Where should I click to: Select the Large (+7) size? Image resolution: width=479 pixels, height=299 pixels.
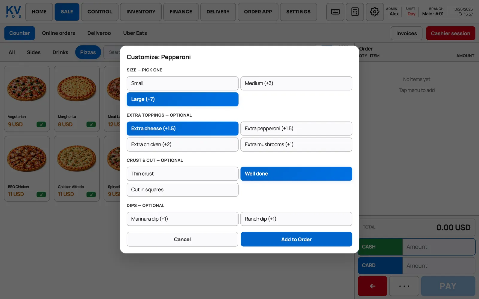click(183, 99)
